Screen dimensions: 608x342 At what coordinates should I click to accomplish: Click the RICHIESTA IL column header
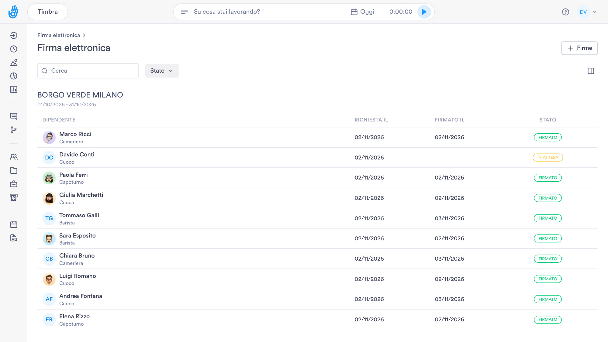(x=371, y=120)
